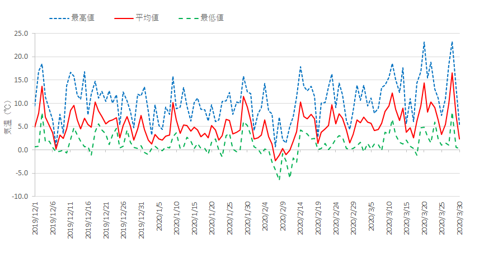484x261 pixels.
Task: Click the 2019/12/6 date label
Action: pos(53,218)
